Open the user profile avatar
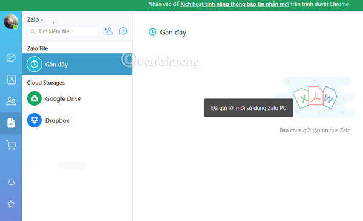363x221 pixels. tap(11, 22)
